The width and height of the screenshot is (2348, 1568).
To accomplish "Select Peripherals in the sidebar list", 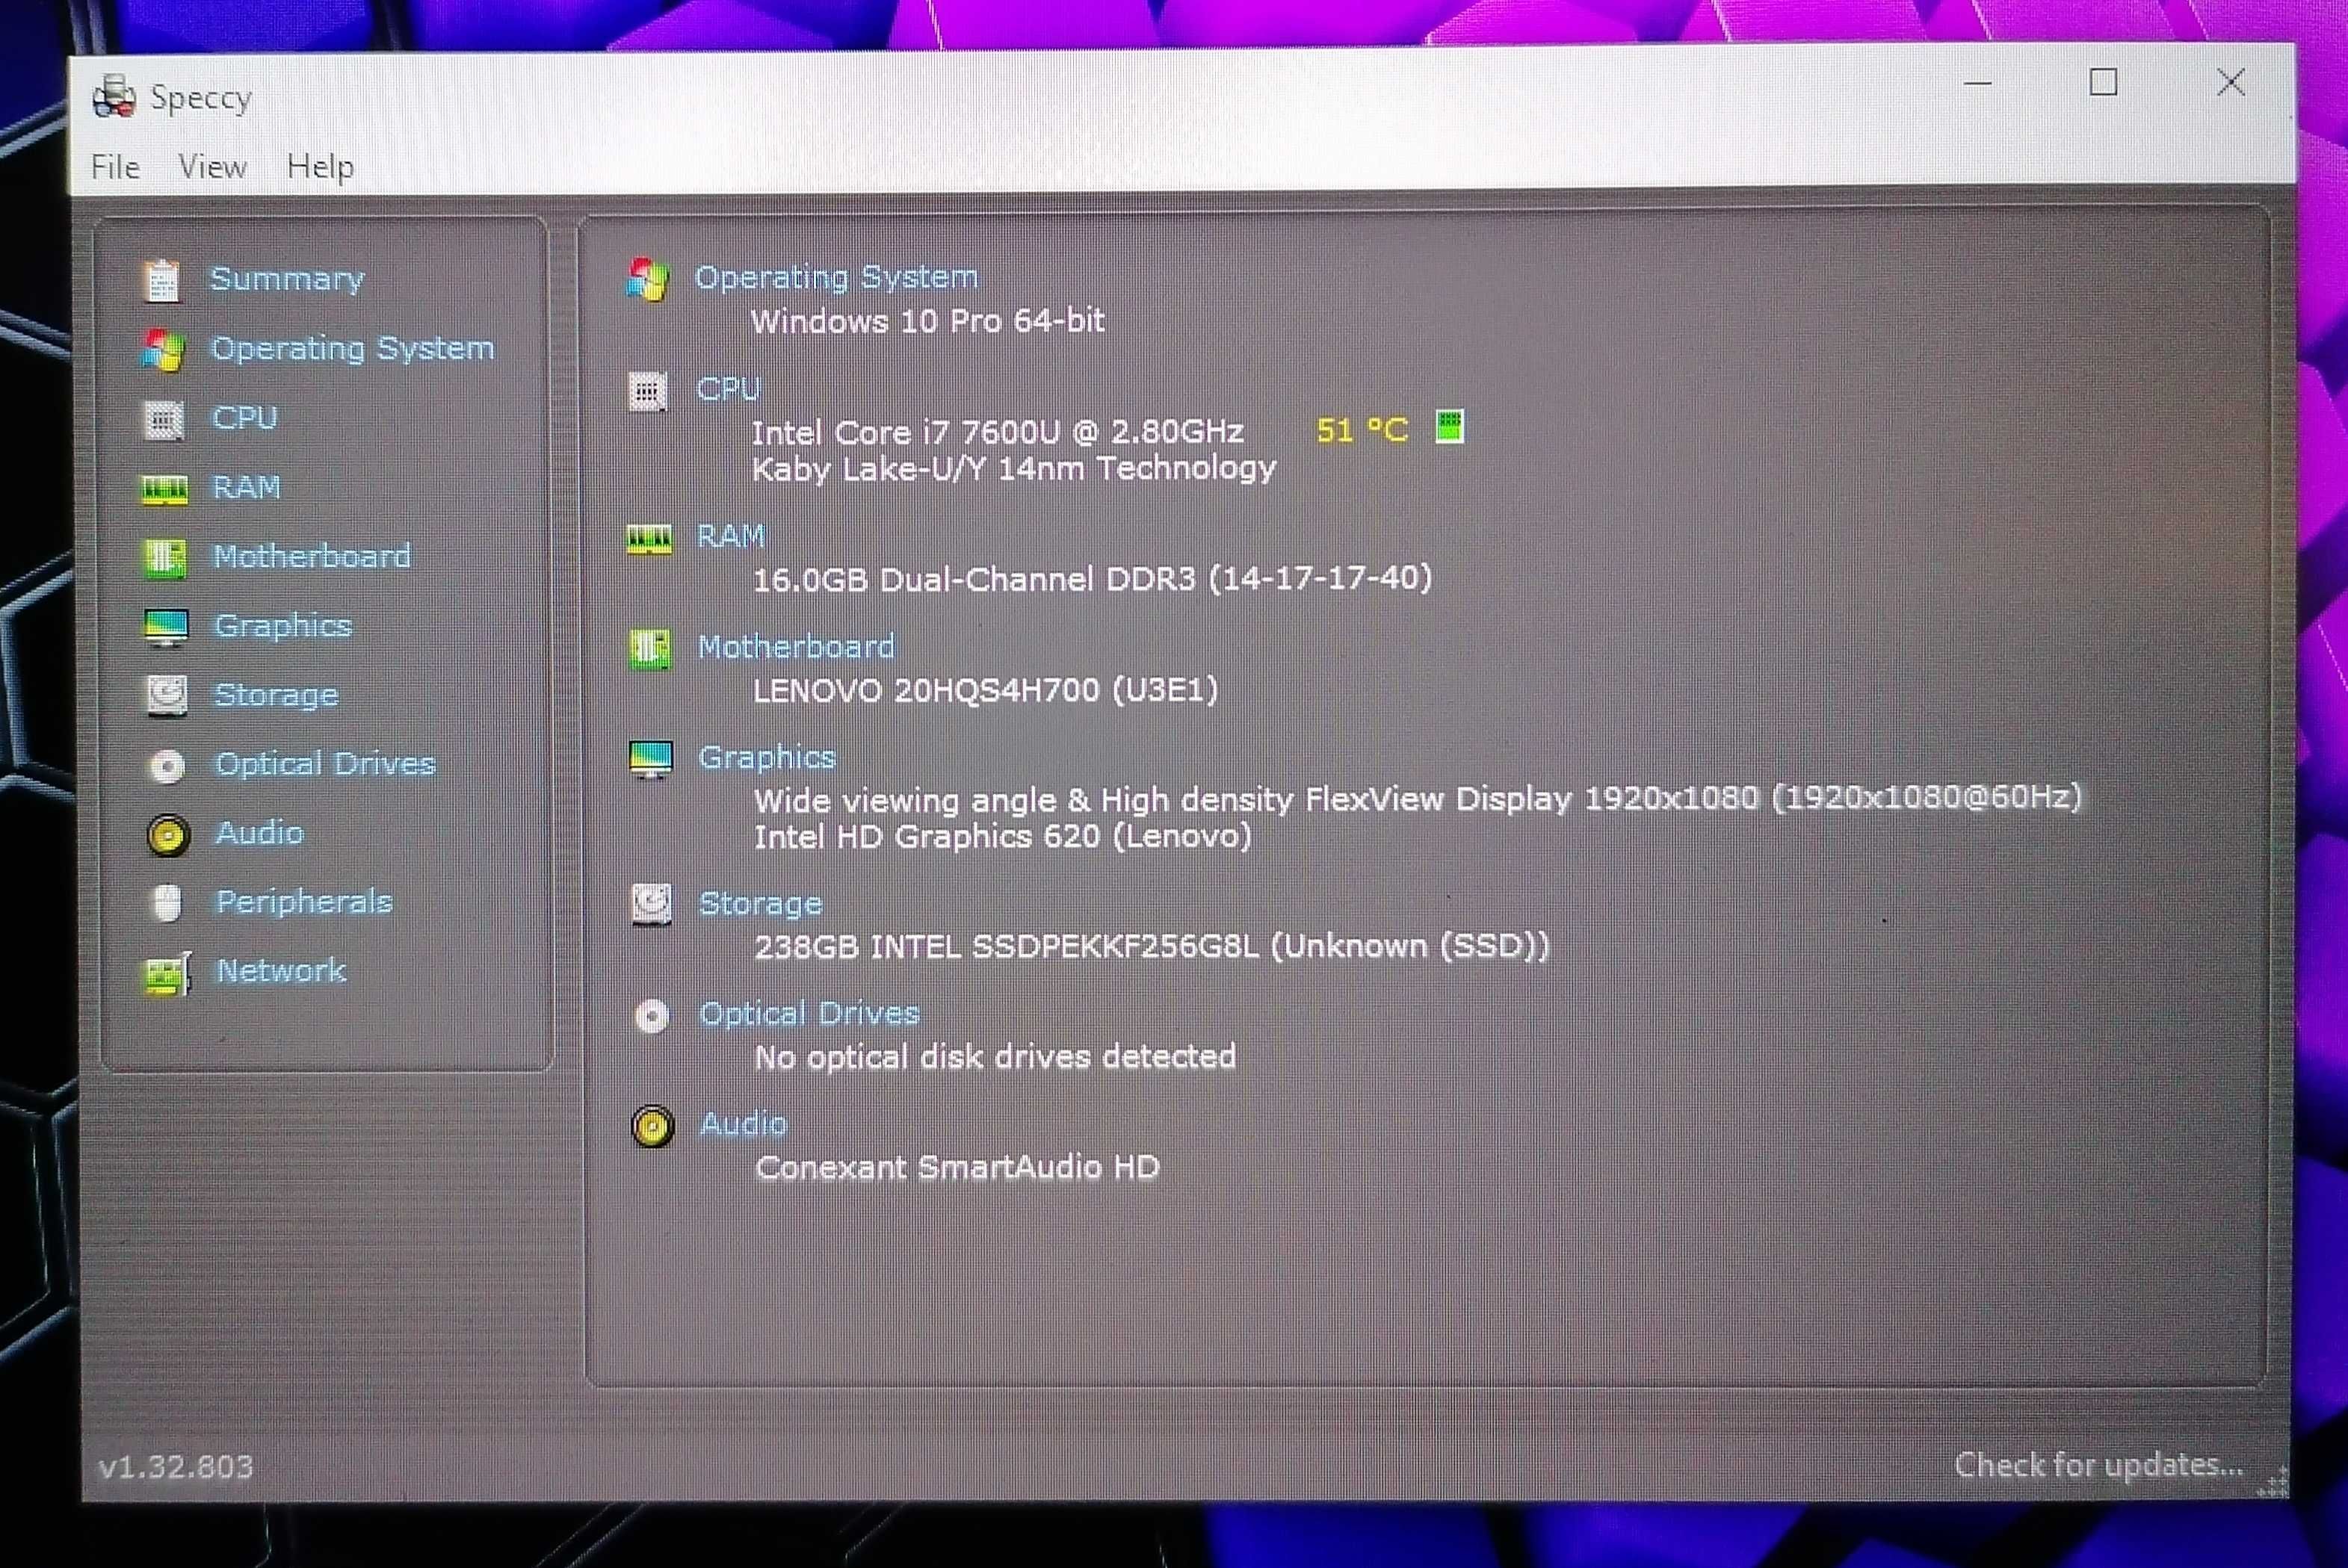I will click(304, 902).
